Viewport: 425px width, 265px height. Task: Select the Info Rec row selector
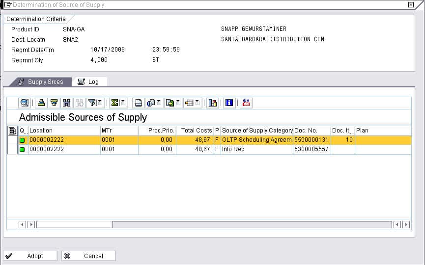(12, 149)
